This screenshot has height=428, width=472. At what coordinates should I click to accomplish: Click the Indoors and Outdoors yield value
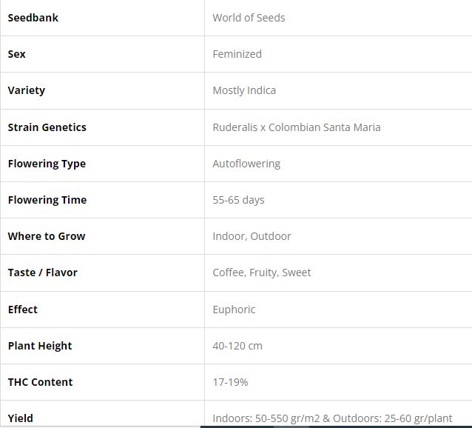(x=332, y=418)
